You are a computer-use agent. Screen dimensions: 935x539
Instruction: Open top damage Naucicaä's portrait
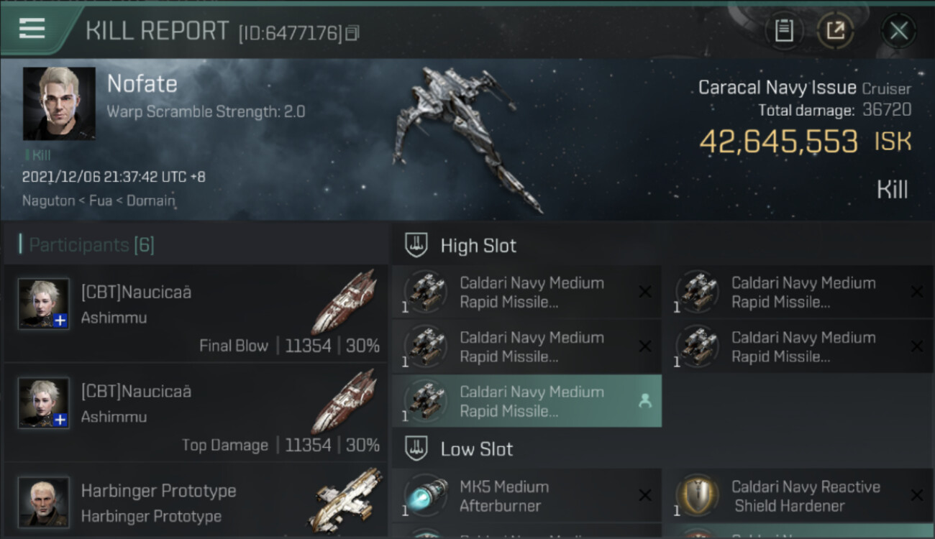(x=44, y=403)
